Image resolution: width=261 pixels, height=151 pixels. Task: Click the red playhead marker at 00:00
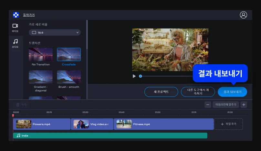[13, 115]
